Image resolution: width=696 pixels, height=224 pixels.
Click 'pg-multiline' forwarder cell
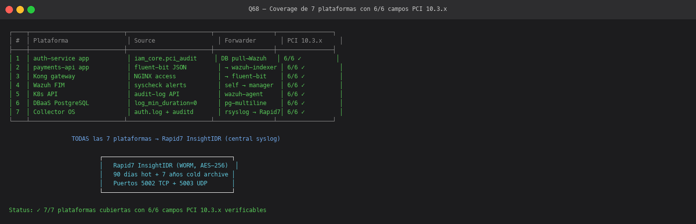pyautogui.click(x=246, y=103)
